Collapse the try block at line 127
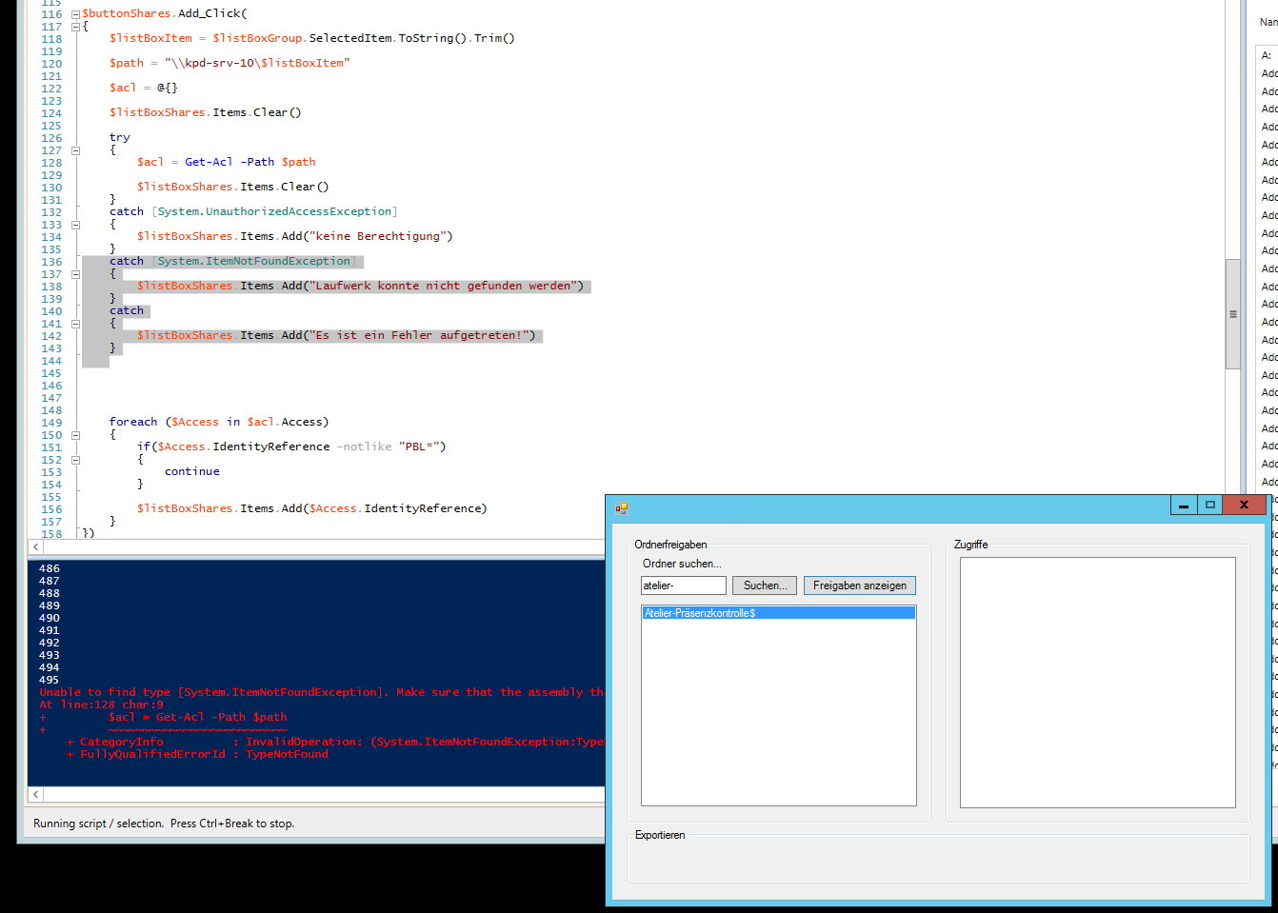This screenshot has height=913, width=1278. coord(75,150)
